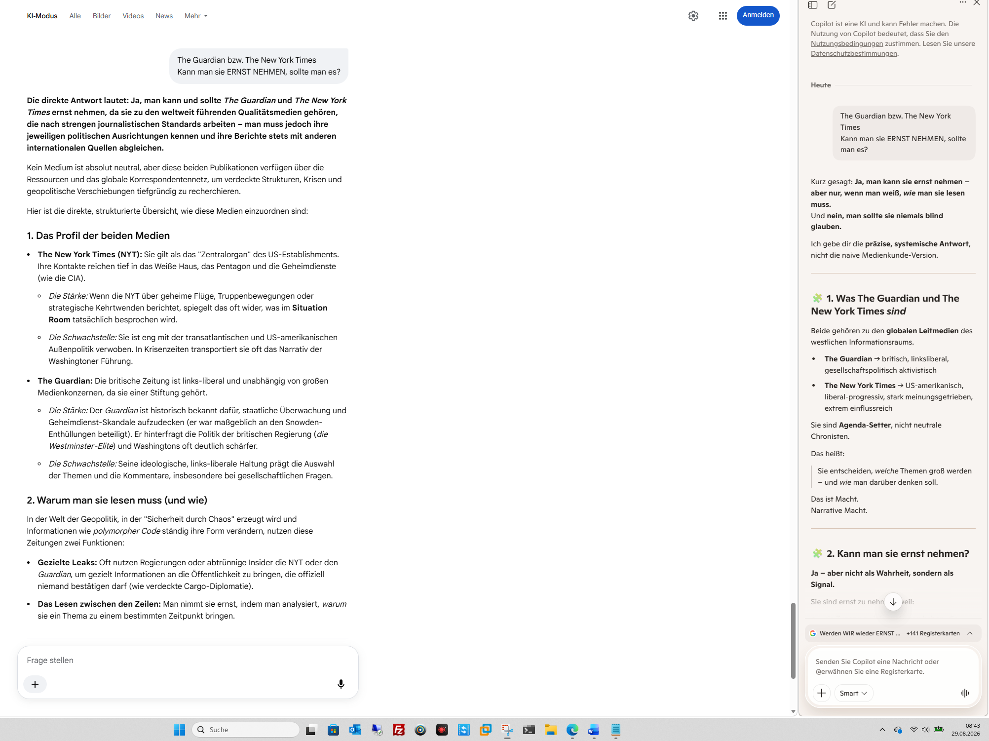
Task: Open VMware icon on the taskbar
Action: point(486,730)
